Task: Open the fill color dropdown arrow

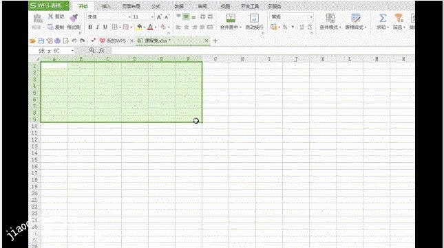Action: point(145,27)
